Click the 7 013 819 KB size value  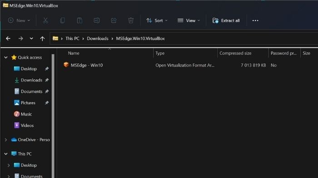(x=253, y=65)
